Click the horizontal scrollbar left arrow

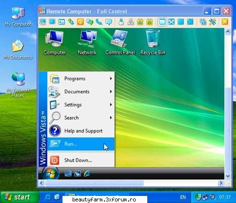41,183
